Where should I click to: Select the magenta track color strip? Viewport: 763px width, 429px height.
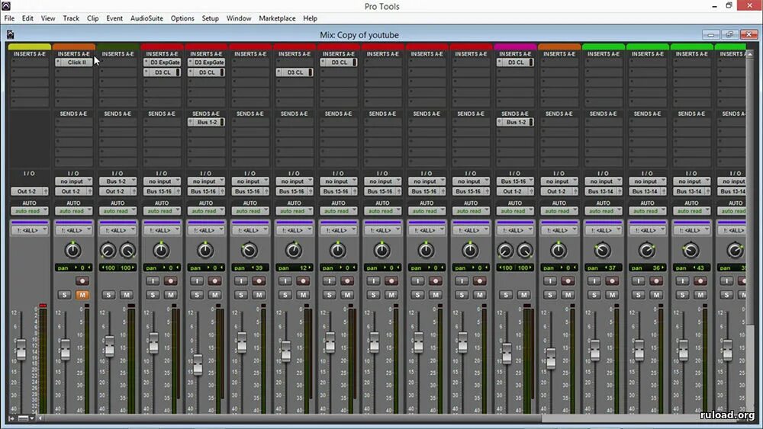coord(515,46)
